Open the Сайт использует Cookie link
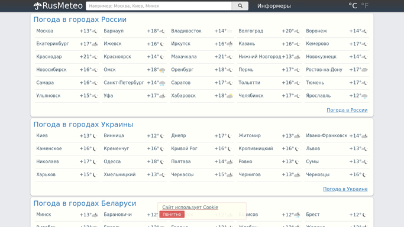 [190, 207]
